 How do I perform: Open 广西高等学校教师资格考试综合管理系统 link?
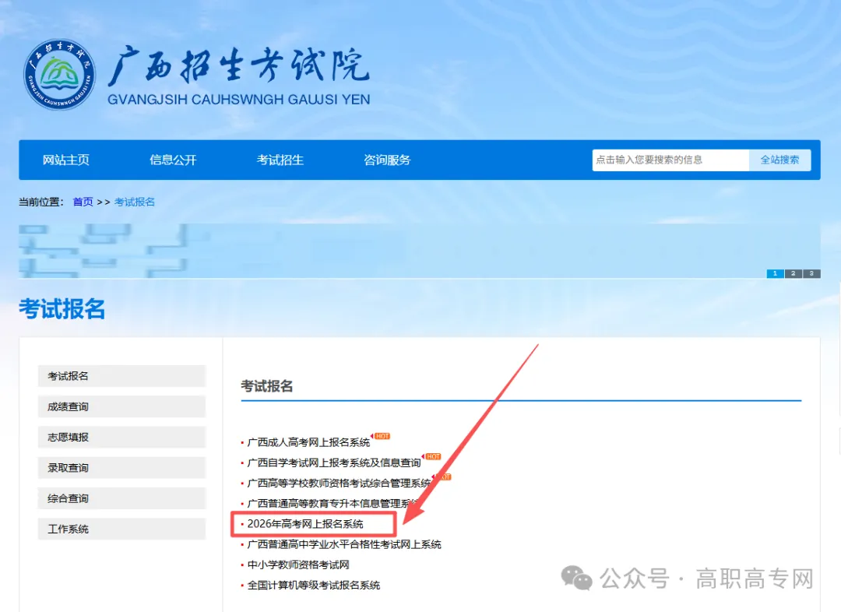pos(339,484)
